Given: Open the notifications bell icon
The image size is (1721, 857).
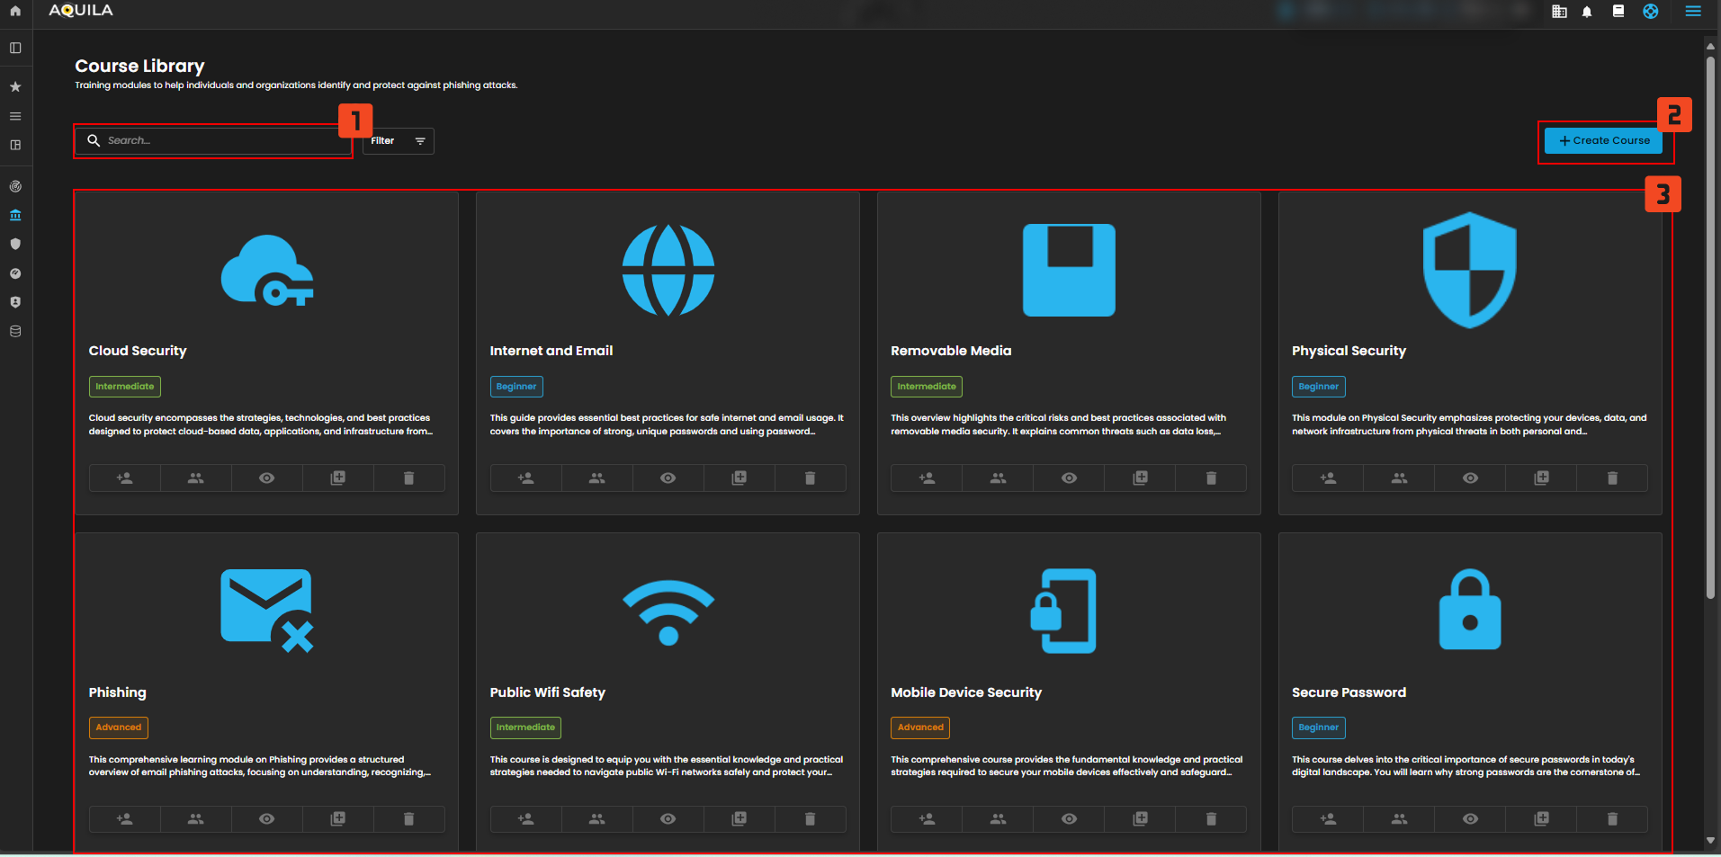Looking at the screenshot, I should point(1587,12).
